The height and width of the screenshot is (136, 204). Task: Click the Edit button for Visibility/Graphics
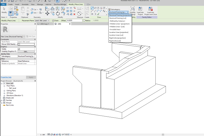coord(26,52)
